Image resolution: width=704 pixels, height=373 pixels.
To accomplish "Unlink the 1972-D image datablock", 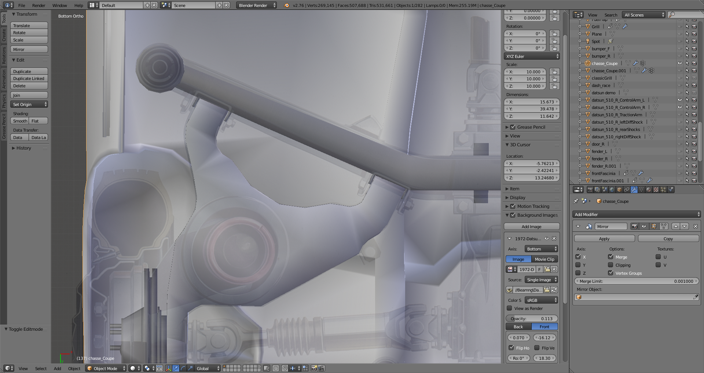I will pos(554,269).
